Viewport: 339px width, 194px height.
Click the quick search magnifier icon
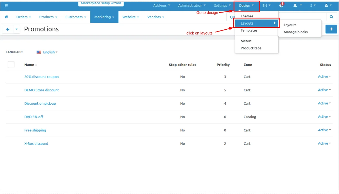pyautogui.click(x=332, y=17)
